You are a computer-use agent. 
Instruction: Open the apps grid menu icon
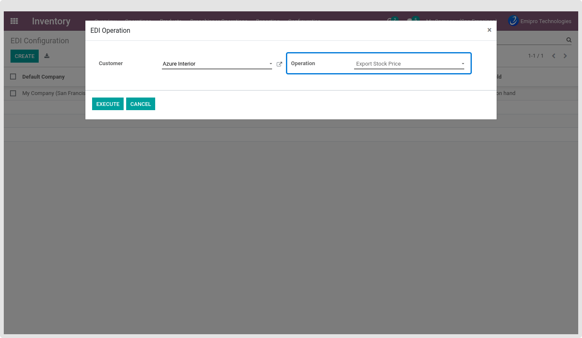pyautogui.click(x=14, y=21)
